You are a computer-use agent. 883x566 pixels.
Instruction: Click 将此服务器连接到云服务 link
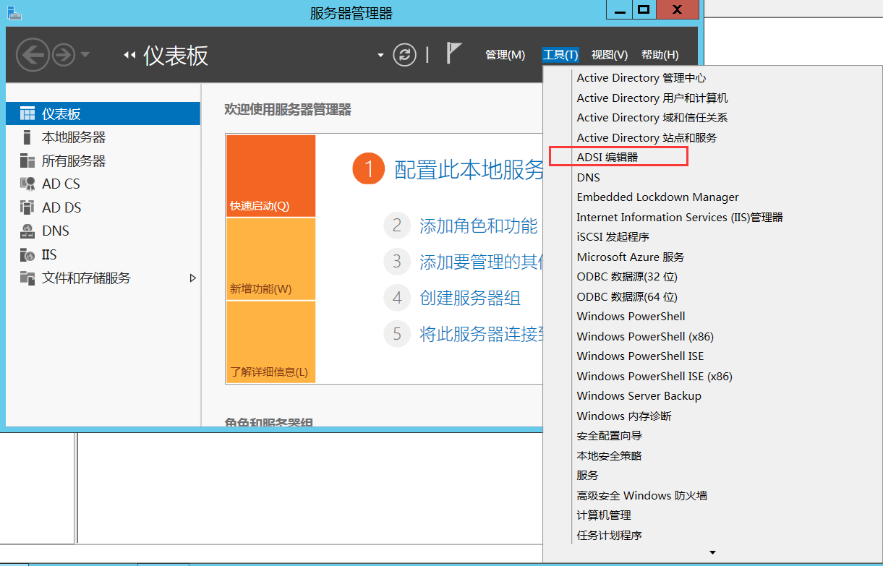[481, 334]
